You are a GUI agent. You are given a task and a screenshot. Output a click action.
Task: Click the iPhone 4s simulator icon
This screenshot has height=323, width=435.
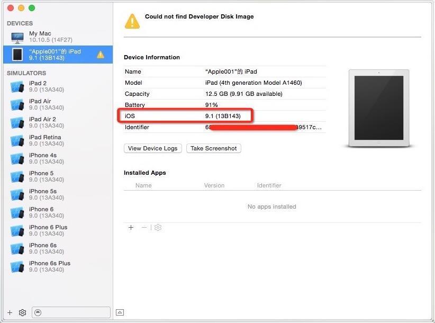click(17, 159)
